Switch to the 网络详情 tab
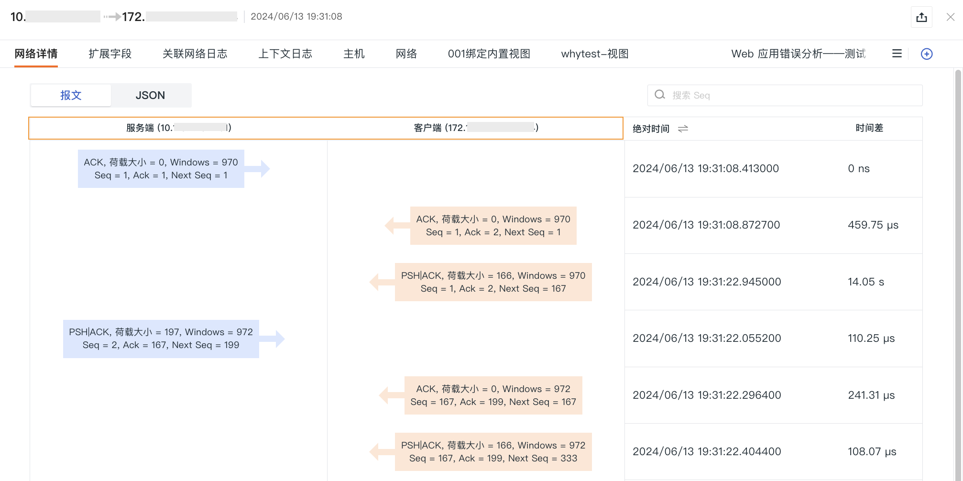This screenshot has width=963, height=481. (x=36, y=54)
